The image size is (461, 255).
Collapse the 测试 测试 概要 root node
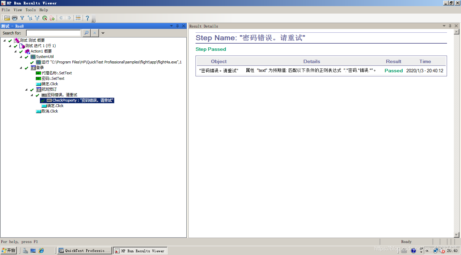point(5,41)
